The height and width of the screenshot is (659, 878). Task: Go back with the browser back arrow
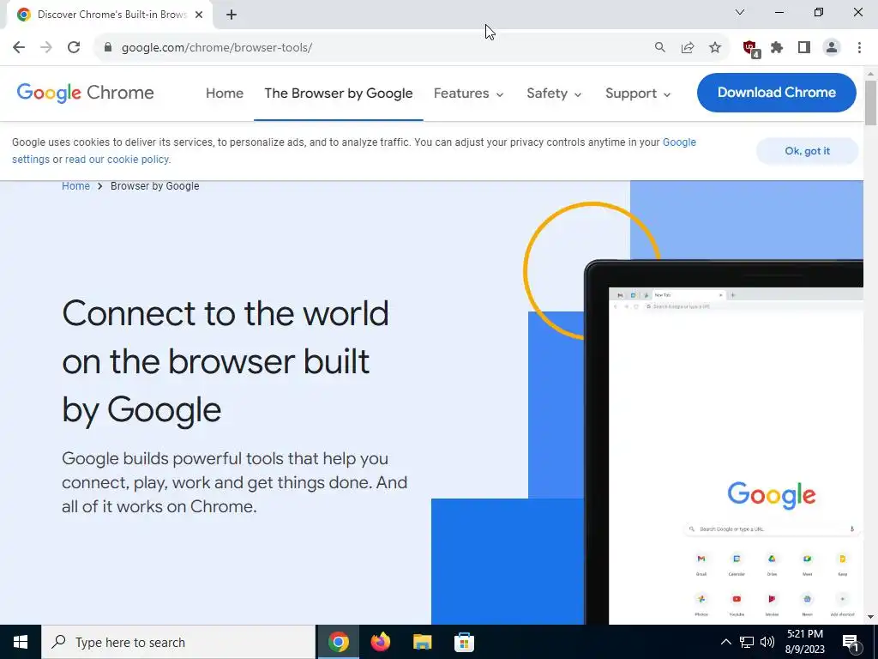pyautogui.click(x=19, y=48)
